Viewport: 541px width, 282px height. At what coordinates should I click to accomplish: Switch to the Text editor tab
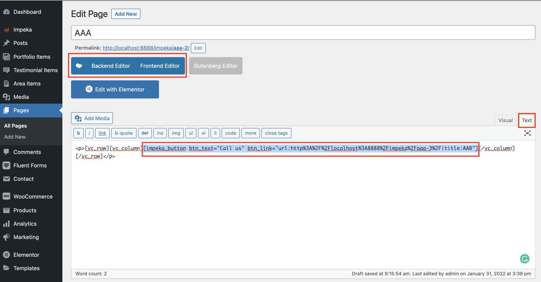526,120
